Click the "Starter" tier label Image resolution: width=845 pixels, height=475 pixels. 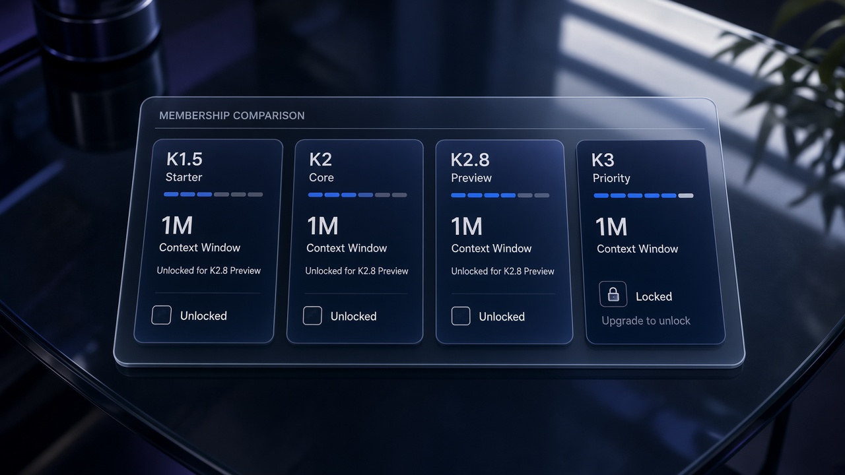coord(184,177)
